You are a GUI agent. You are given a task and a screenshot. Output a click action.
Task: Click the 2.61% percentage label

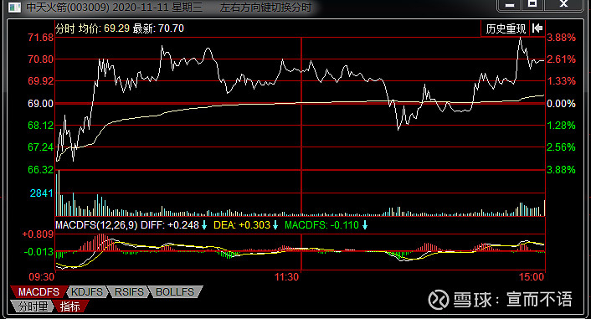(561, 59)
